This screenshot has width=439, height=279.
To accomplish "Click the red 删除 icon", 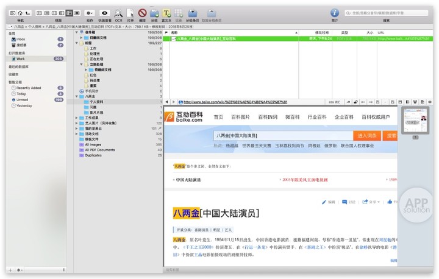I will point(142,13).
